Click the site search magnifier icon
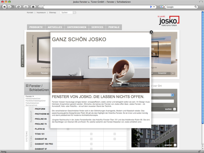The height and width of the screenshot is (153, 204). coord(74,13)
